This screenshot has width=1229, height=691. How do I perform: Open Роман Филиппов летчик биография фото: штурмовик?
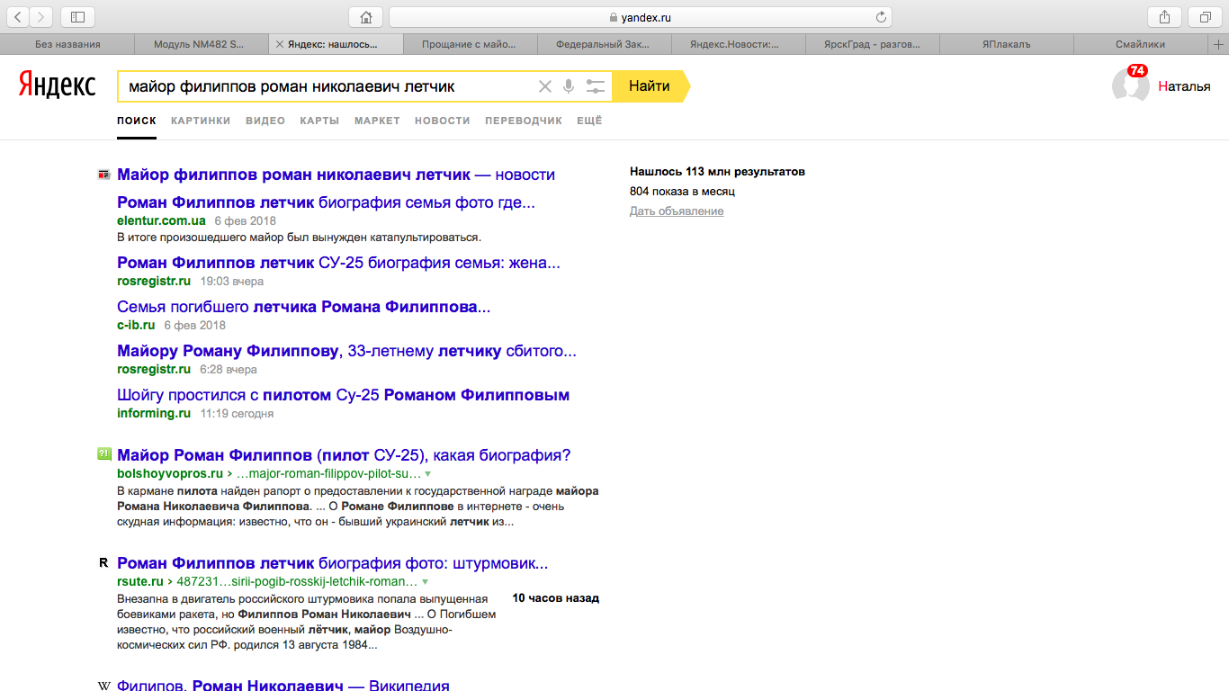(332, 563)
